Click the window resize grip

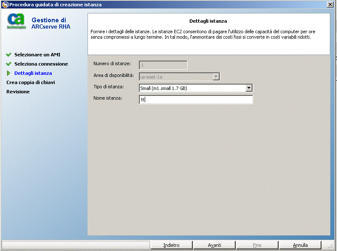pos(331,247)
